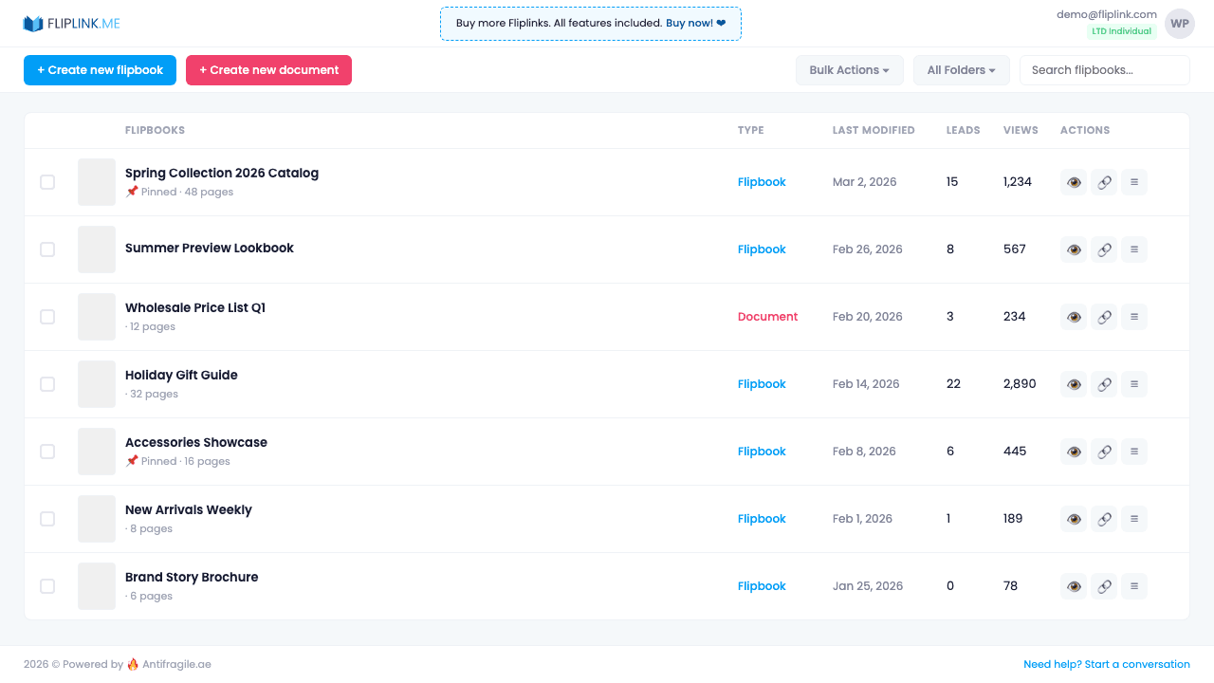Screen dimensions: 1214x683
Task: Open the Bulk Actions dropdown
Action: [x=849, y=69]
